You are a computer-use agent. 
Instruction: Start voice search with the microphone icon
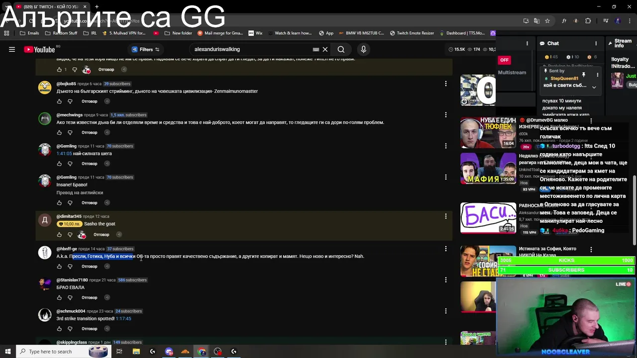click(x=363, y=49)
